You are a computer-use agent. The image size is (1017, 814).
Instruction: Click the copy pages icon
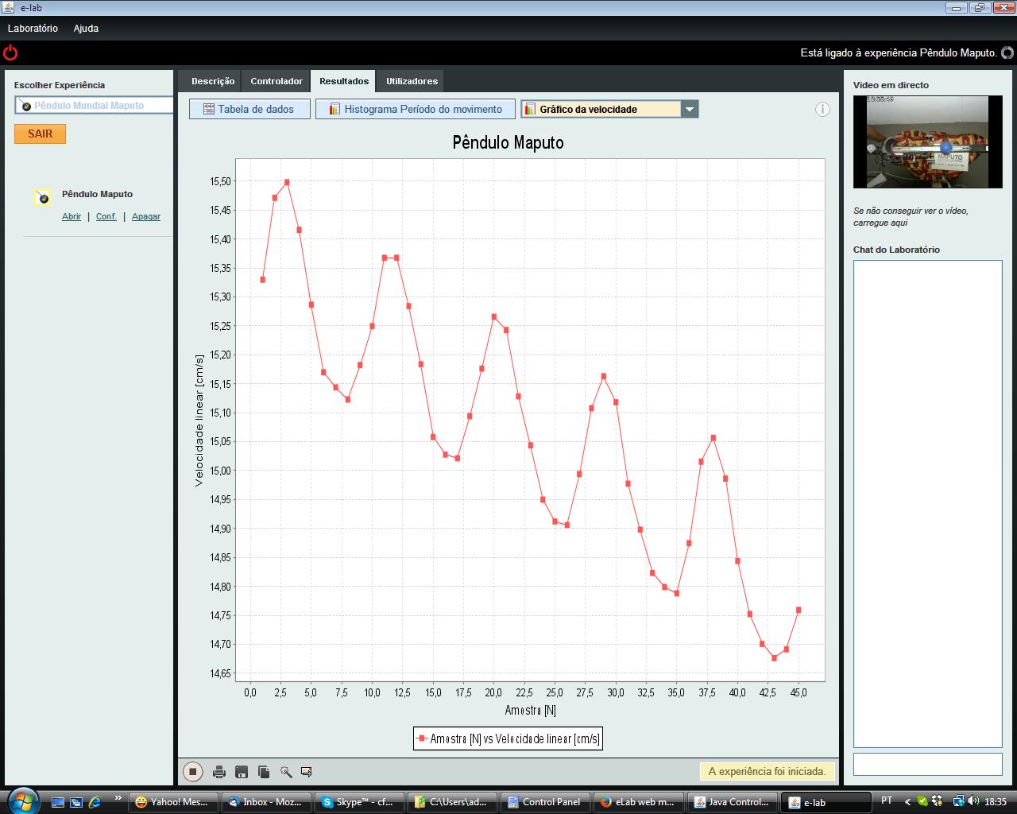click(264, 772)
